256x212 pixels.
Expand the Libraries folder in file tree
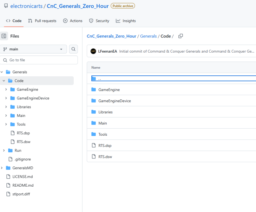click(x=6, y=107)
